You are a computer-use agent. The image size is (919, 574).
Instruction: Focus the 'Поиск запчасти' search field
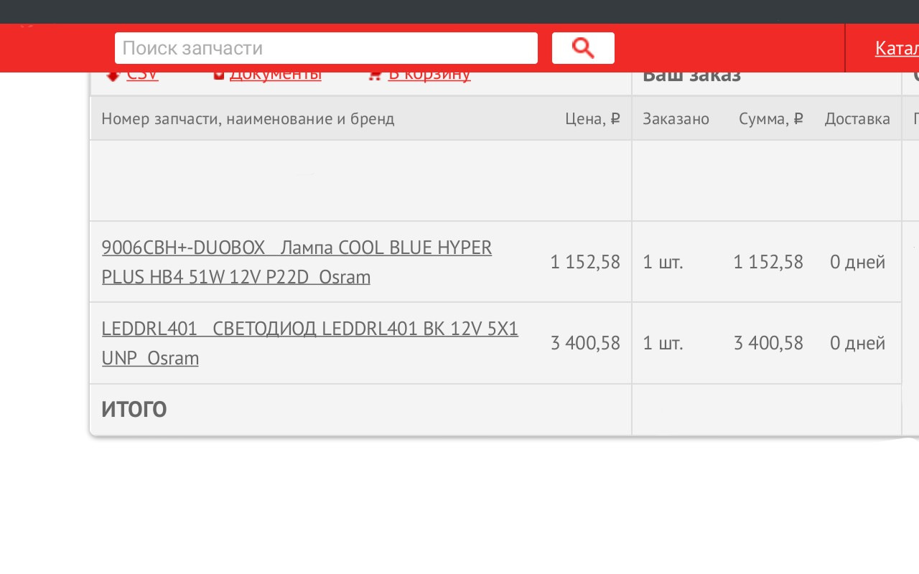pos(326,48)
